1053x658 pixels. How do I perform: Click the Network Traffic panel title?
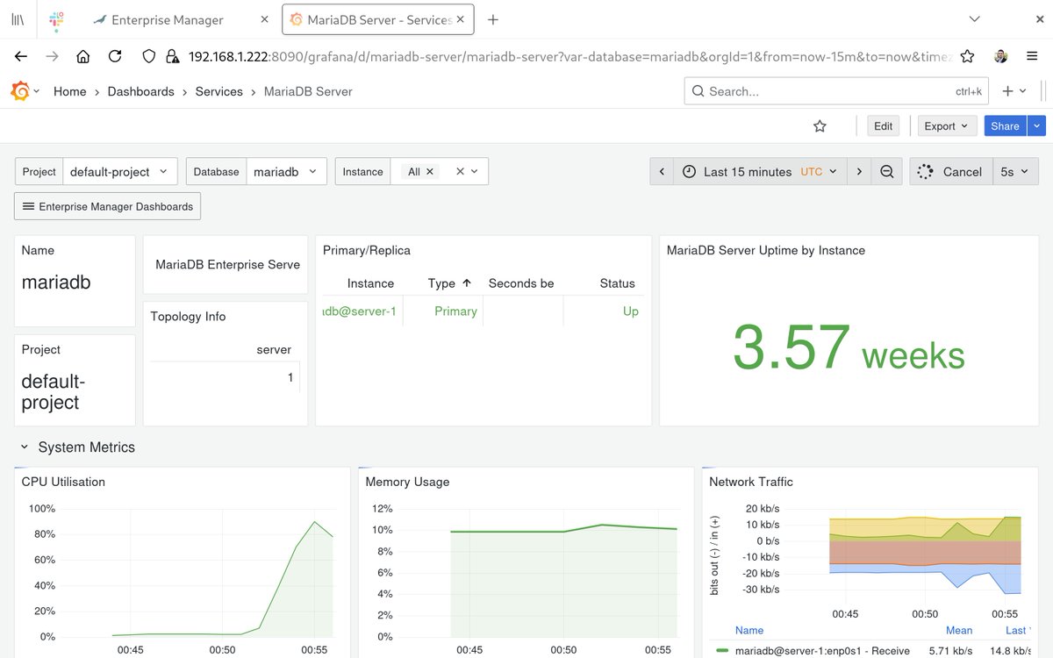(x=751, y=482)
